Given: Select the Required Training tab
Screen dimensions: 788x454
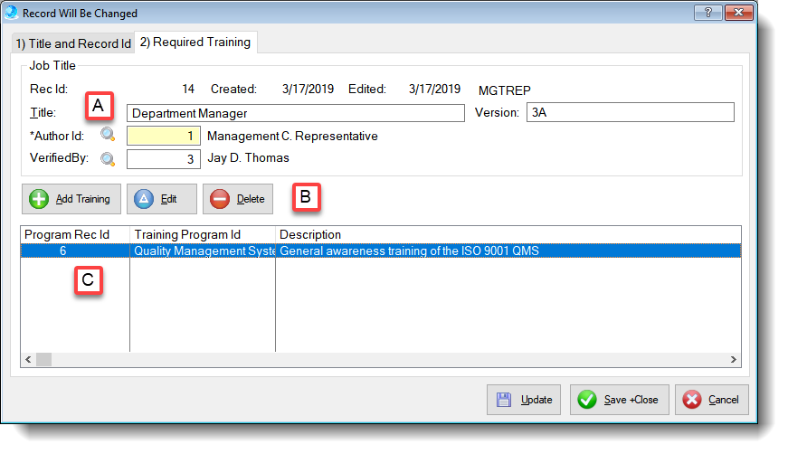Looking at the screenshot, I should click(195, 43).
